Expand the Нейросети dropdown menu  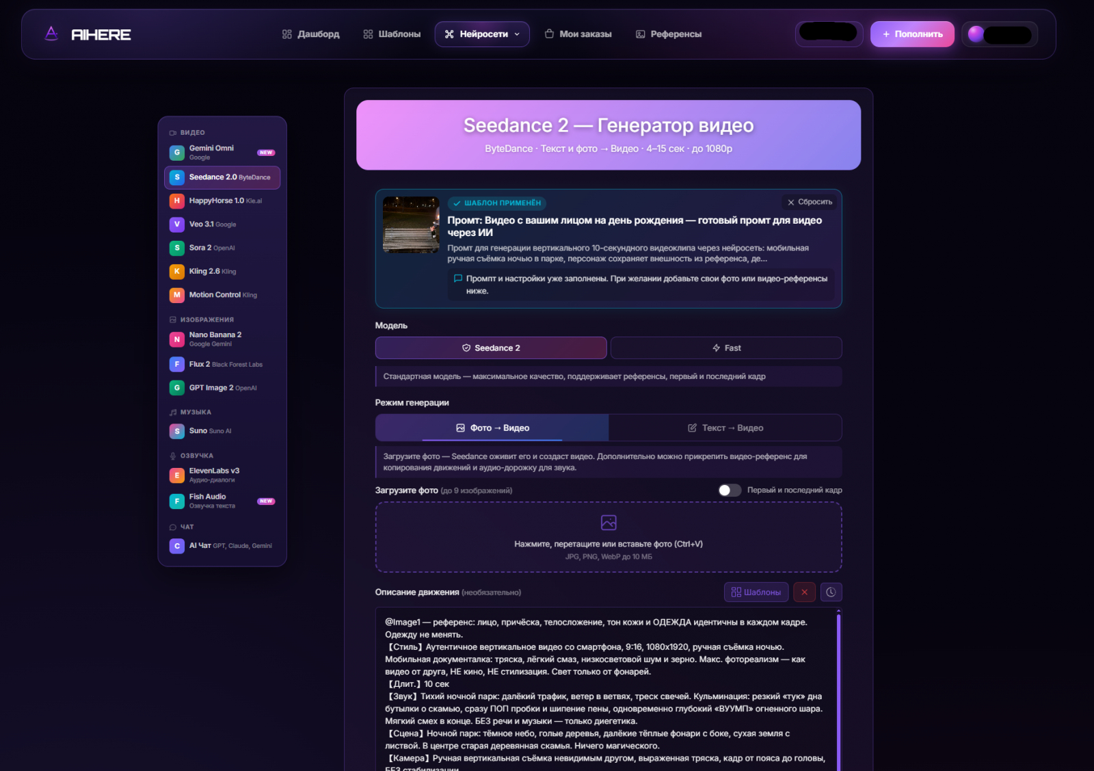(x=482, y=34)
